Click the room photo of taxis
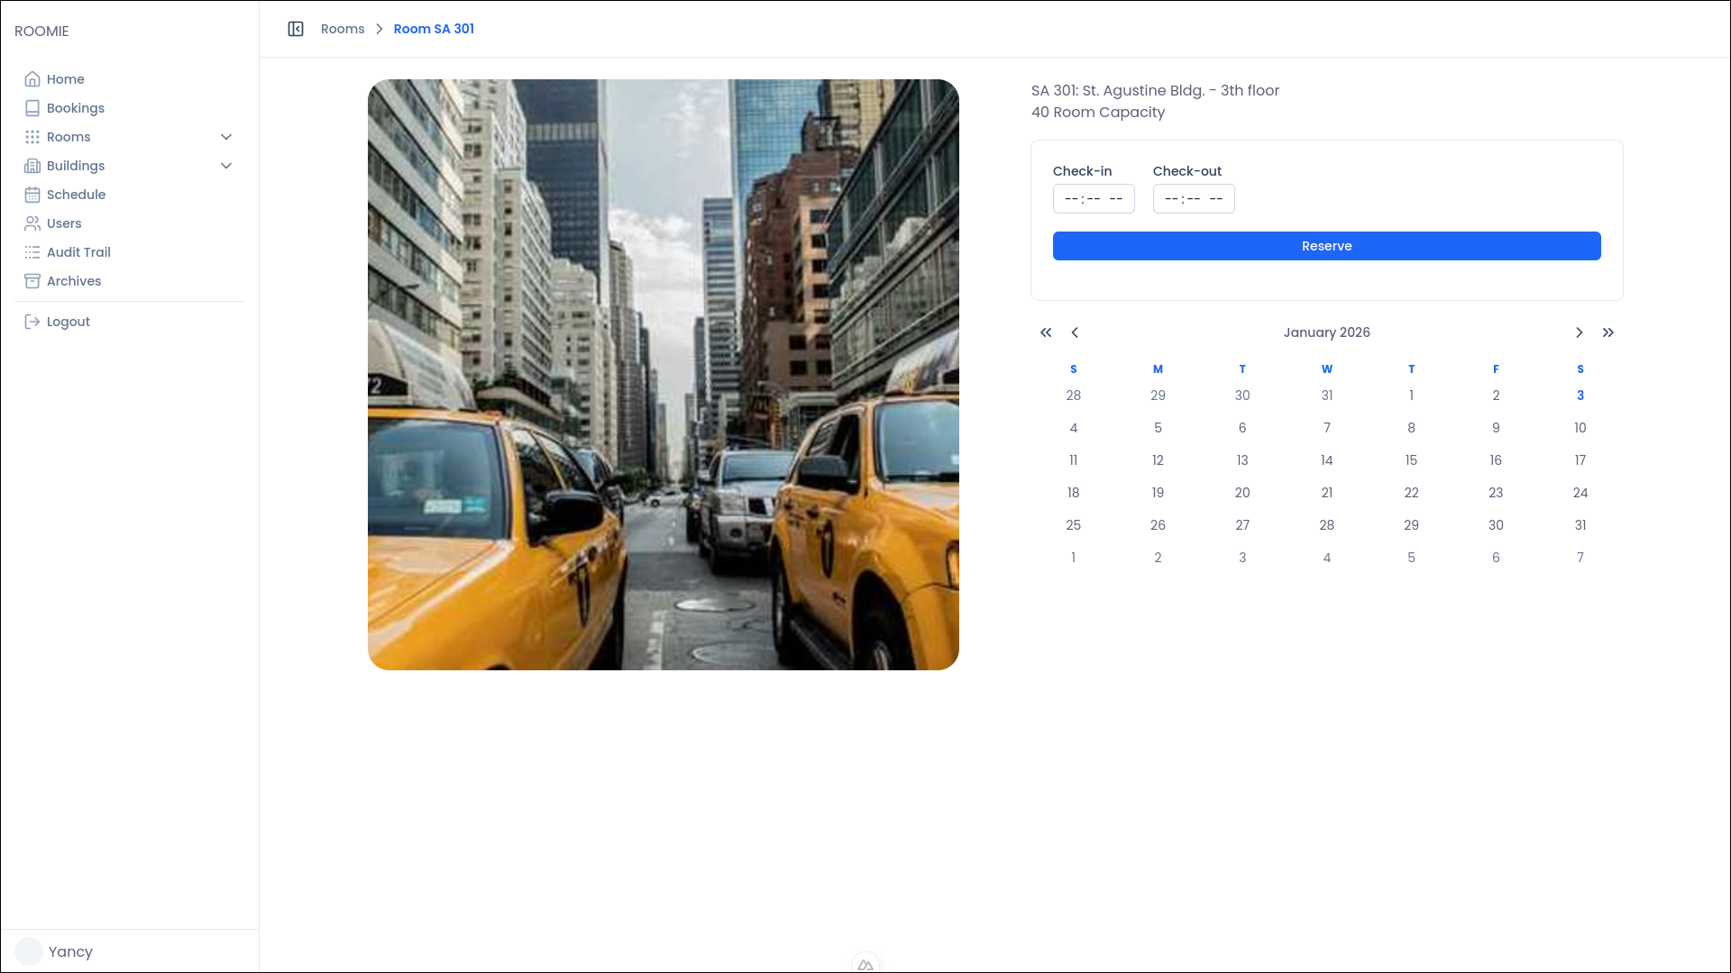 click(x=664, y=375)
